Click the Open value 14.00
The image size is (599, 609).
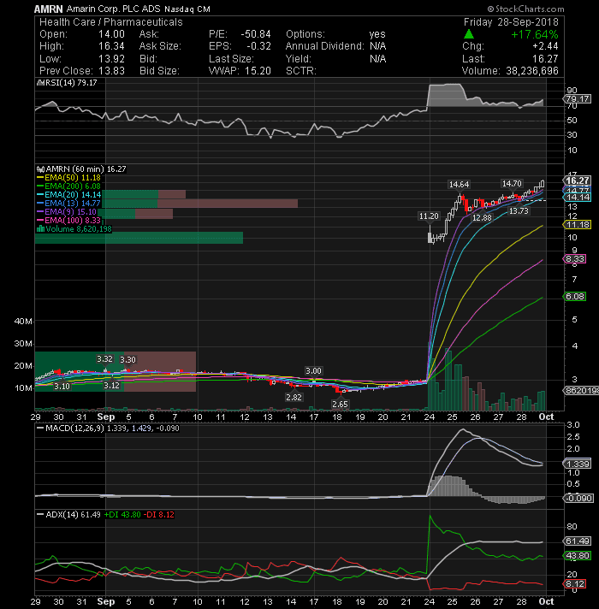click(x=111, y=34)
